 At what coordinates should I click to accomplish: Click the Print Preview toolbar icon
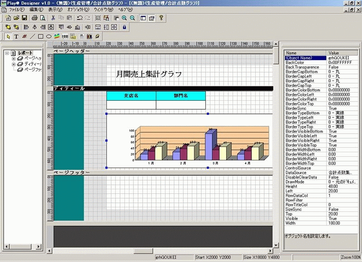[43, 18]
